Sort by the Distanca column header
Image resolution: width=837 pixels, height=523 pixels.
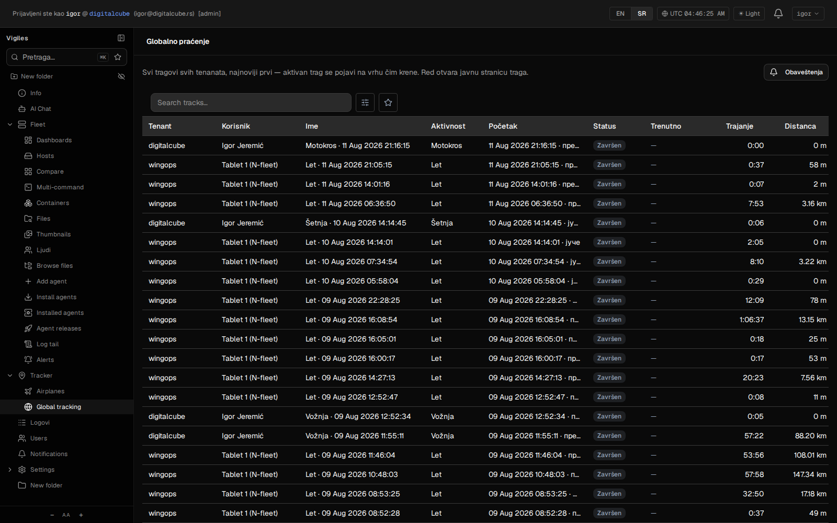pyautogui.click(x=800, y=126)
